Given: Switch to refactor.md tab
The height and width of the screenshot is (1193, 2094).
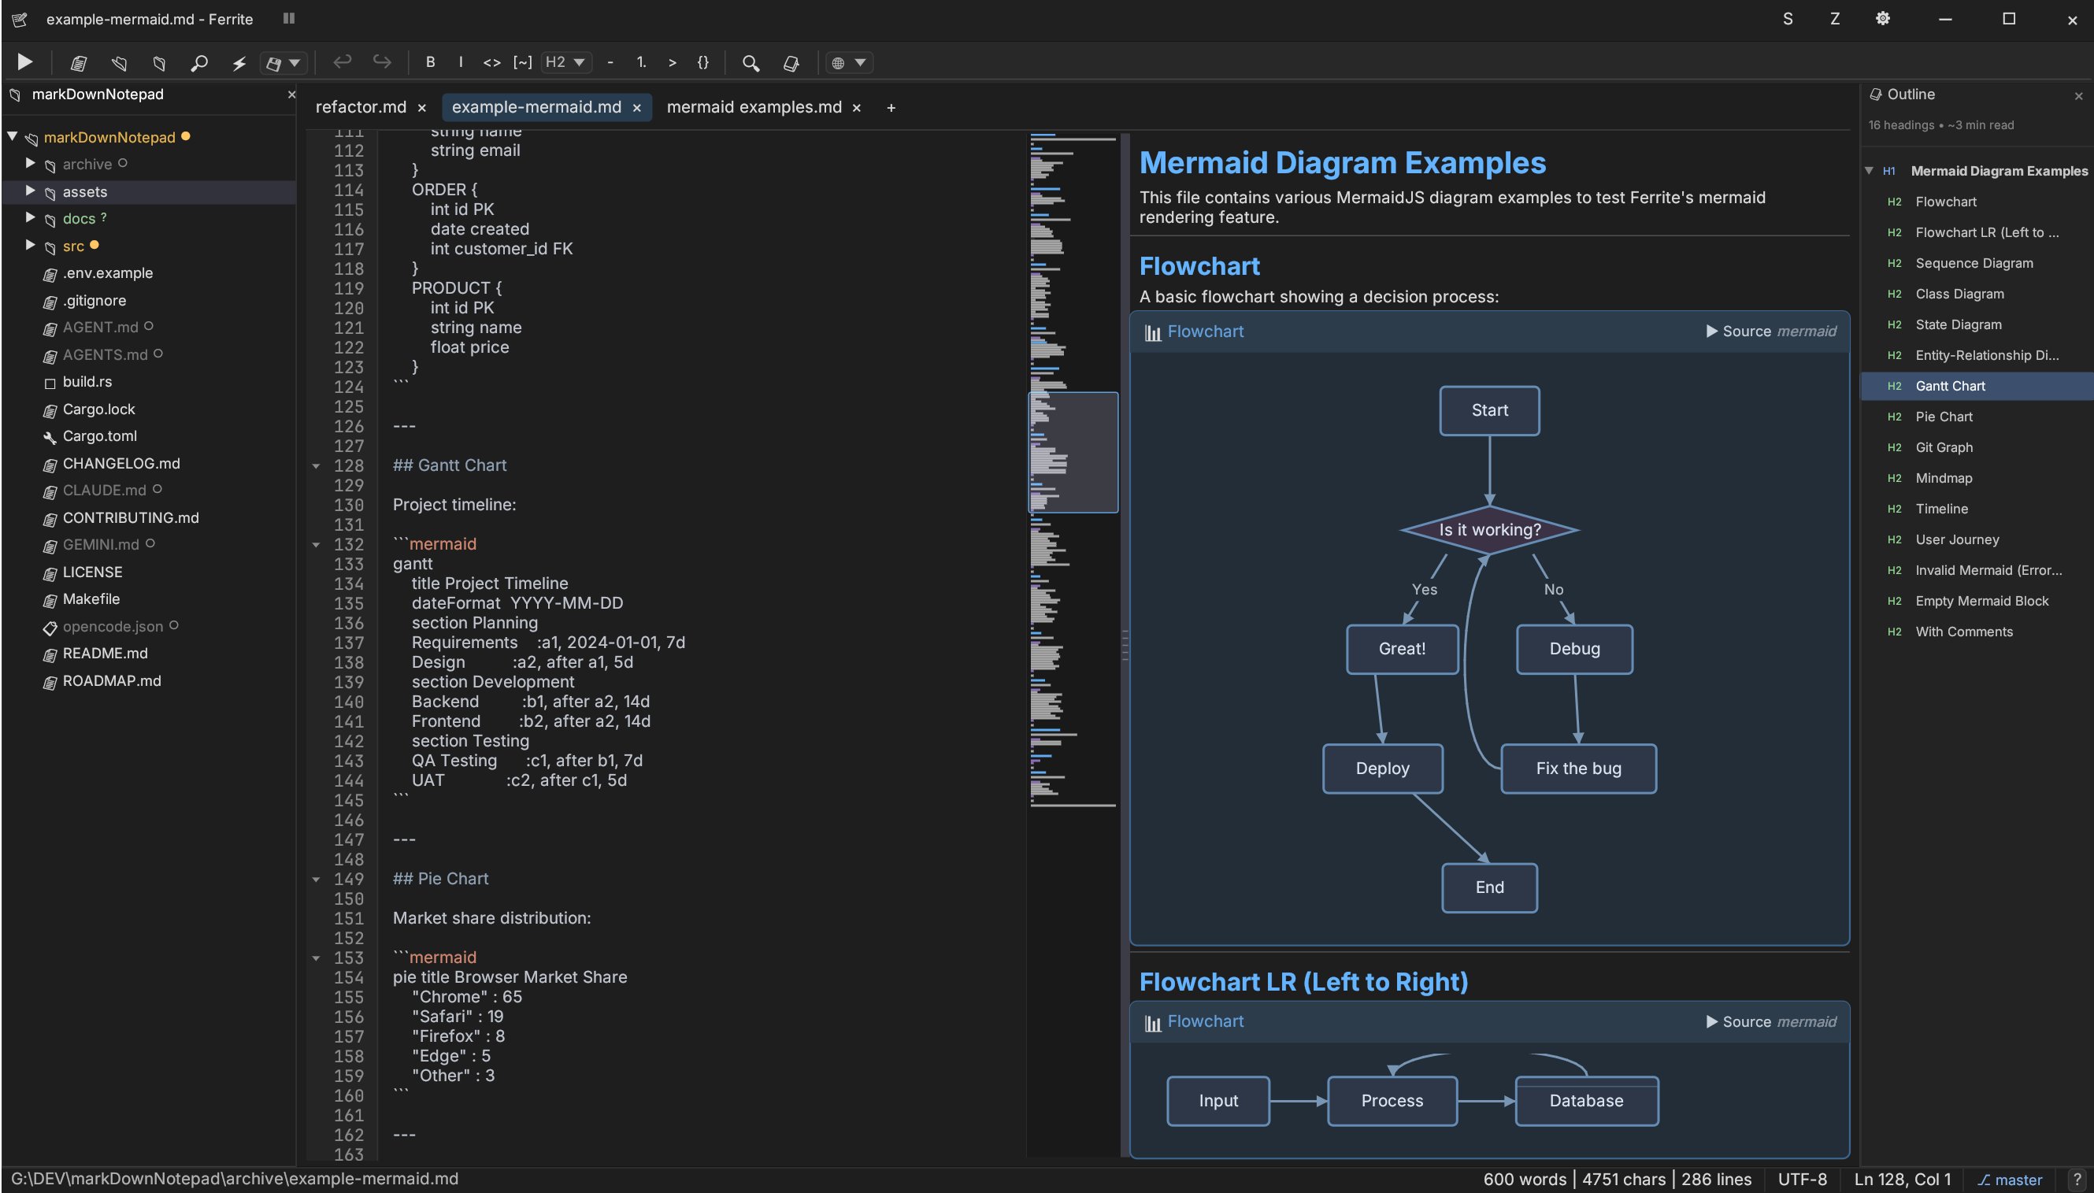Looking at the screenshot, I should (361, 107).
